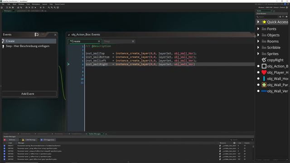The image size is (290, 163).
Task: Open the Tools menu
Action: pyautogui.click(x=28, y=4)
